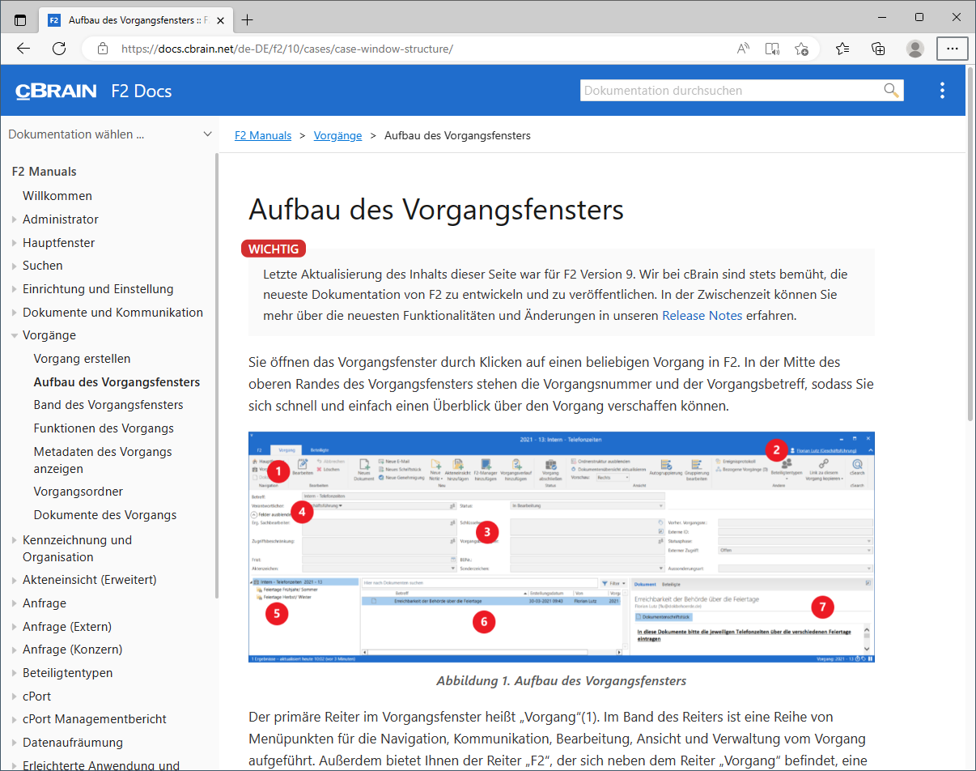Expand the Anfrage (Konzern) item
The image size is (976, 771).
coord(15,650)
